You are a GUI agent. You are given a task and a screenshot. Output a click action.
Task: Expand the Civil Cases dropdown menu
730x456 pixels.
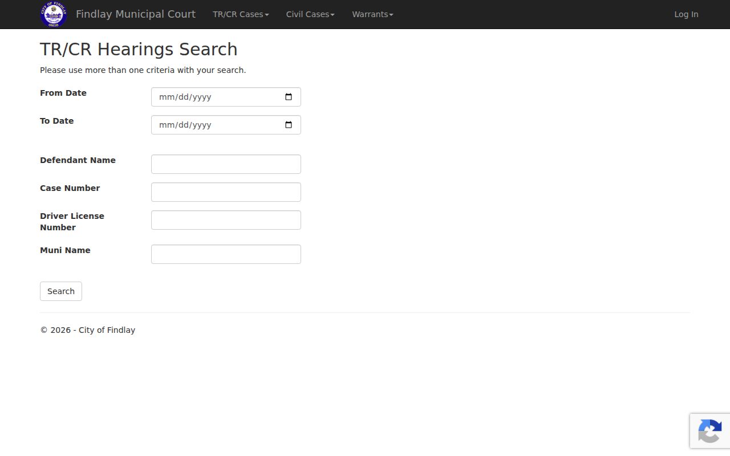click(x=310, y=14)
